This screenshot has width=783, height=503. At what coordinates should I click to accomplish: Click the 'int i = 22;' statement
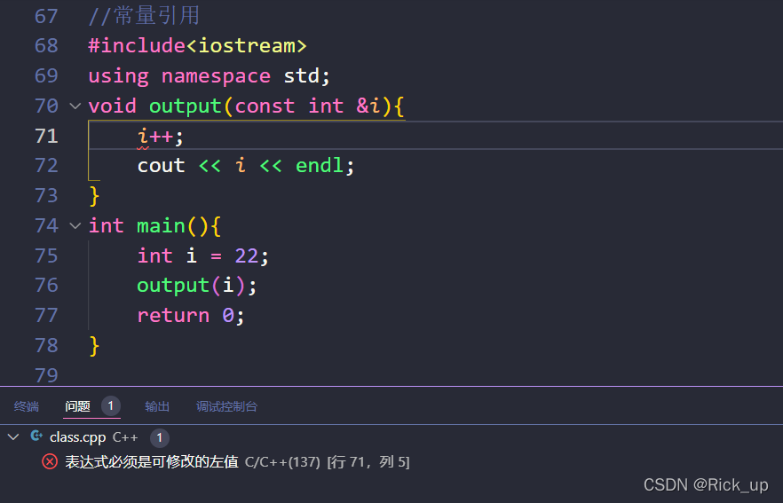coord(202,255)
